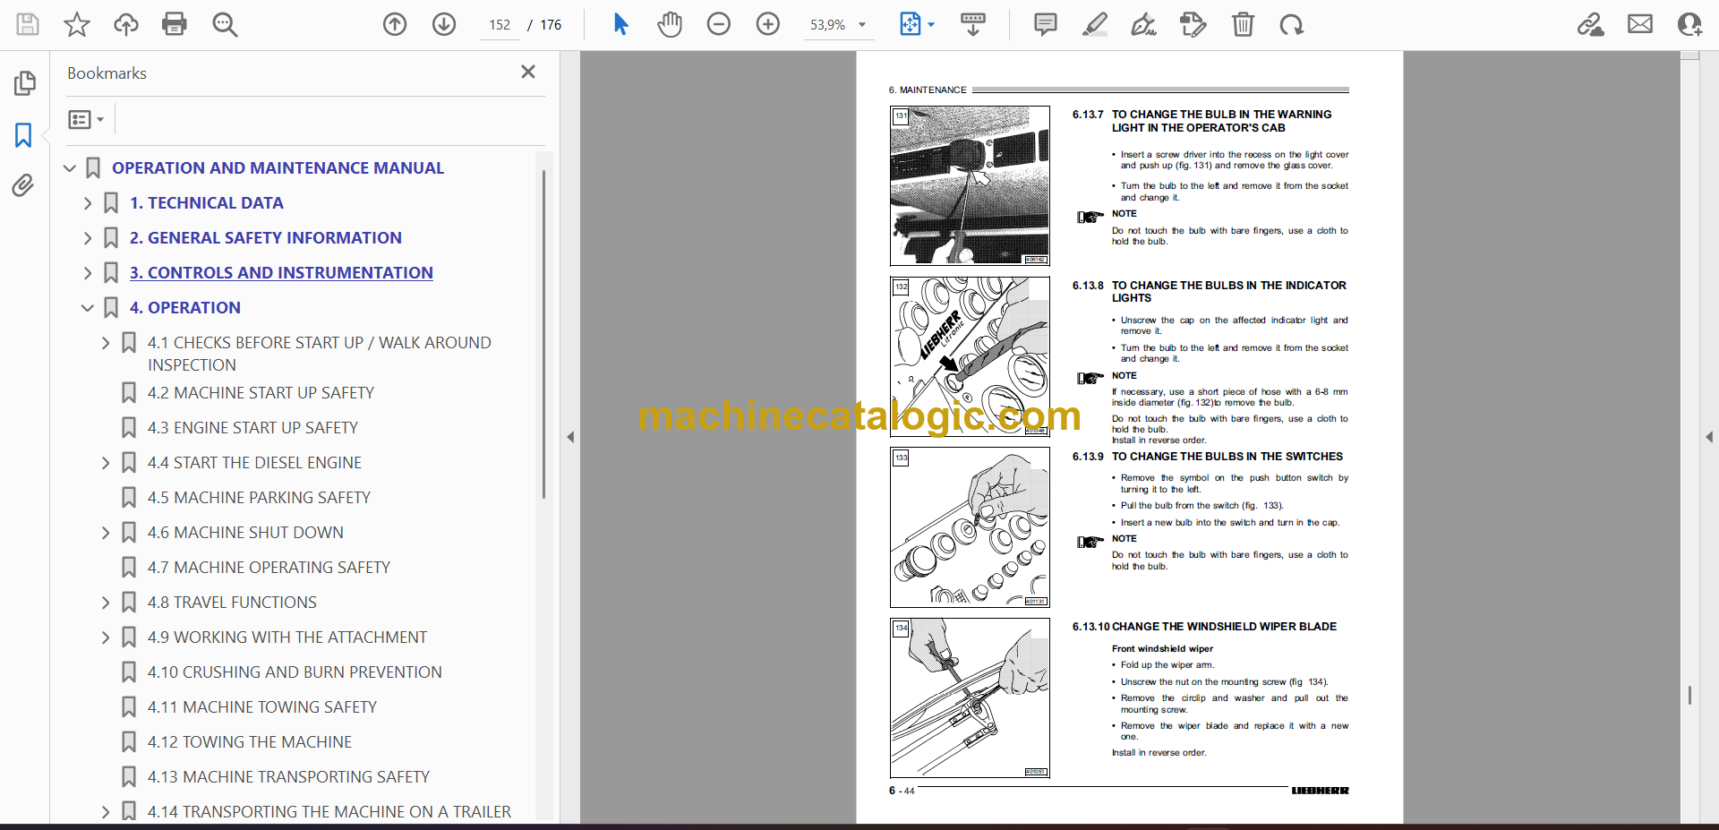Click figure 131 warning light image
1719x830 pixels.
970,185
